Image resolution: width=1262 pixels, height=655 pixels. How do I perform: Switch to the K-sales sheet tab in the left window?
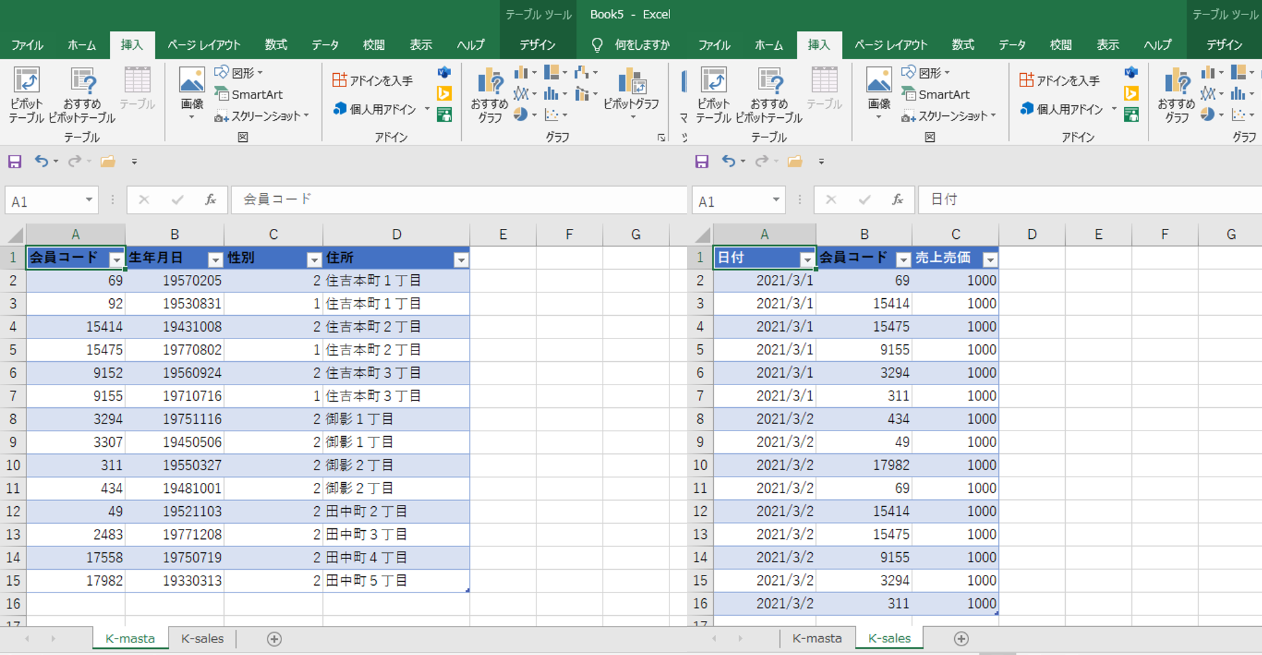pyautogui.click(x=202, y=639)
